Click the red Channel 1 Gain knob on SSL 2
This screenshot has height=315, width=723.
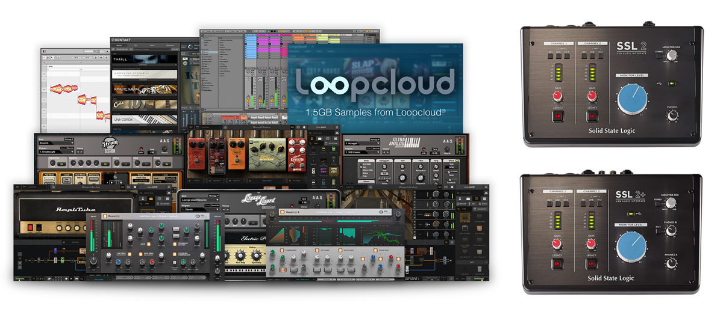click(x=557, y=95)
